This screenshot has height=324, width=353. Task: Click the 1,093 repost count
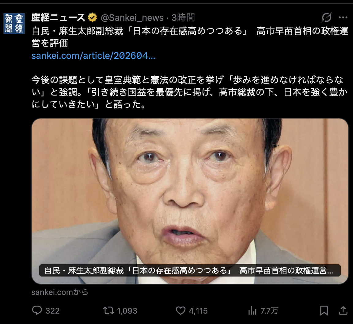pos(127,311)
